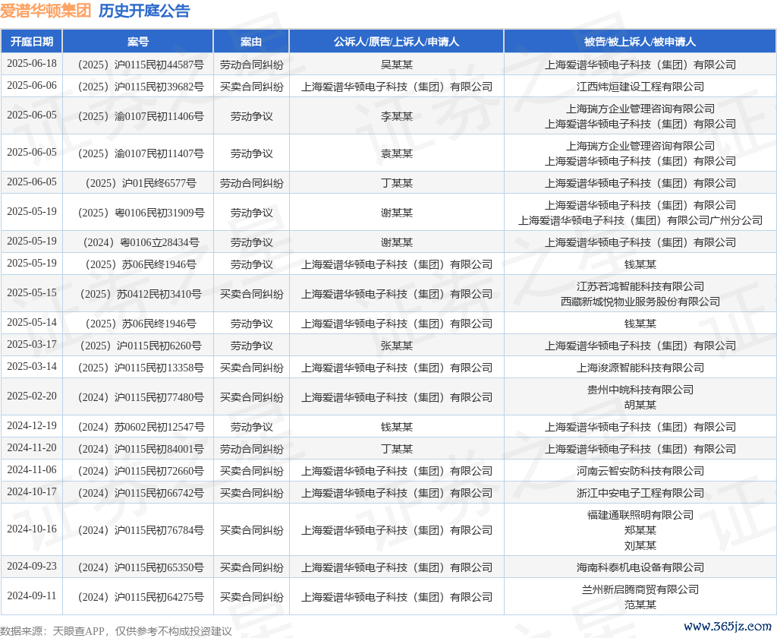Click defendant 河南云智安防科技有限公司
The width and height of the screenshot is (777, 638).
coord(640,471)
